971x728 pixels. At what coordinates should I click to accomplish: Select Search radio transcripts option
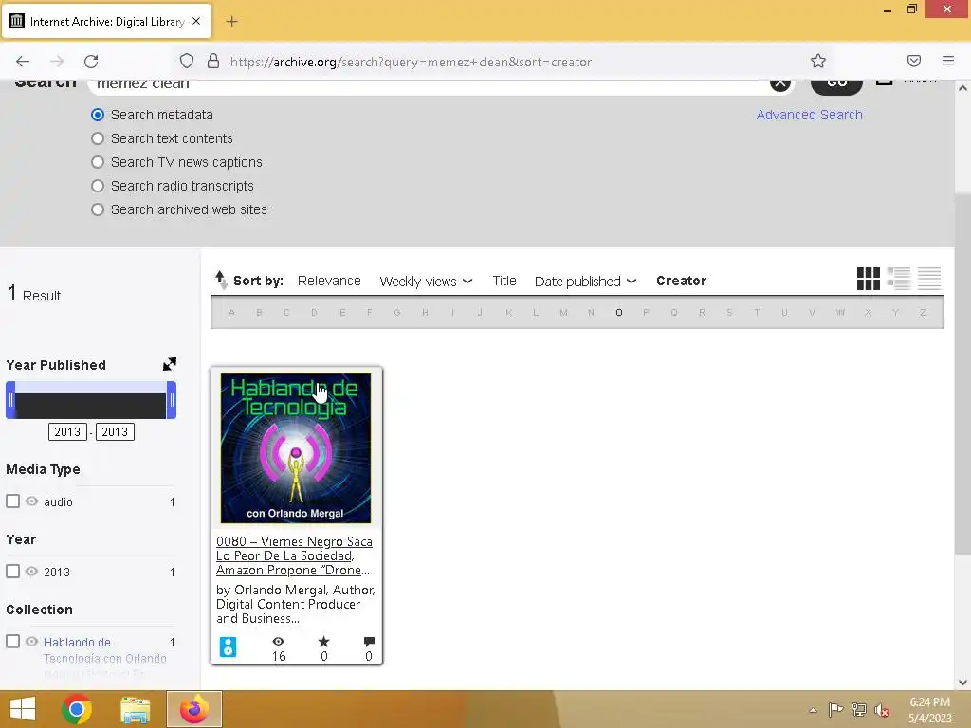coord(98,186)
